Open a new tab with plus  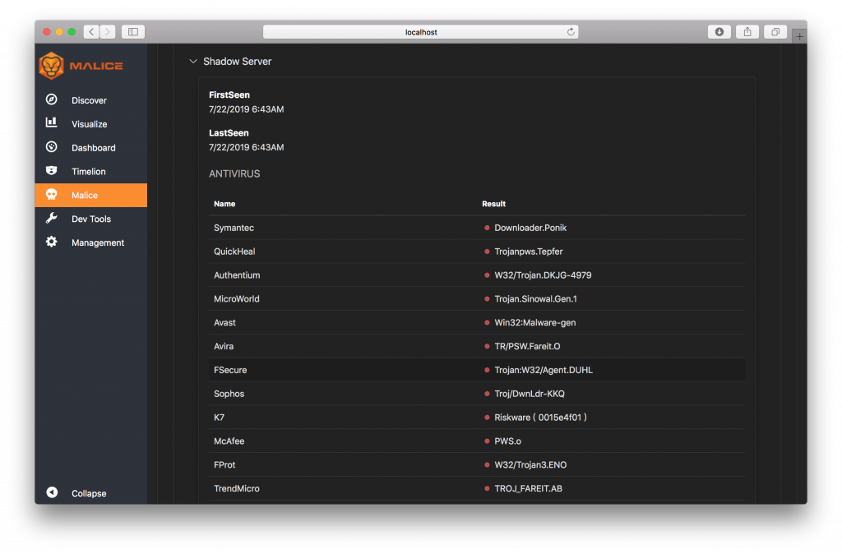[x=799, y=36]
